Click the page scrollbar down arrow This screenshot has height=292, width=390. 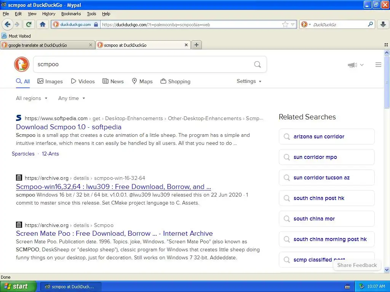(x=387, y=270)
